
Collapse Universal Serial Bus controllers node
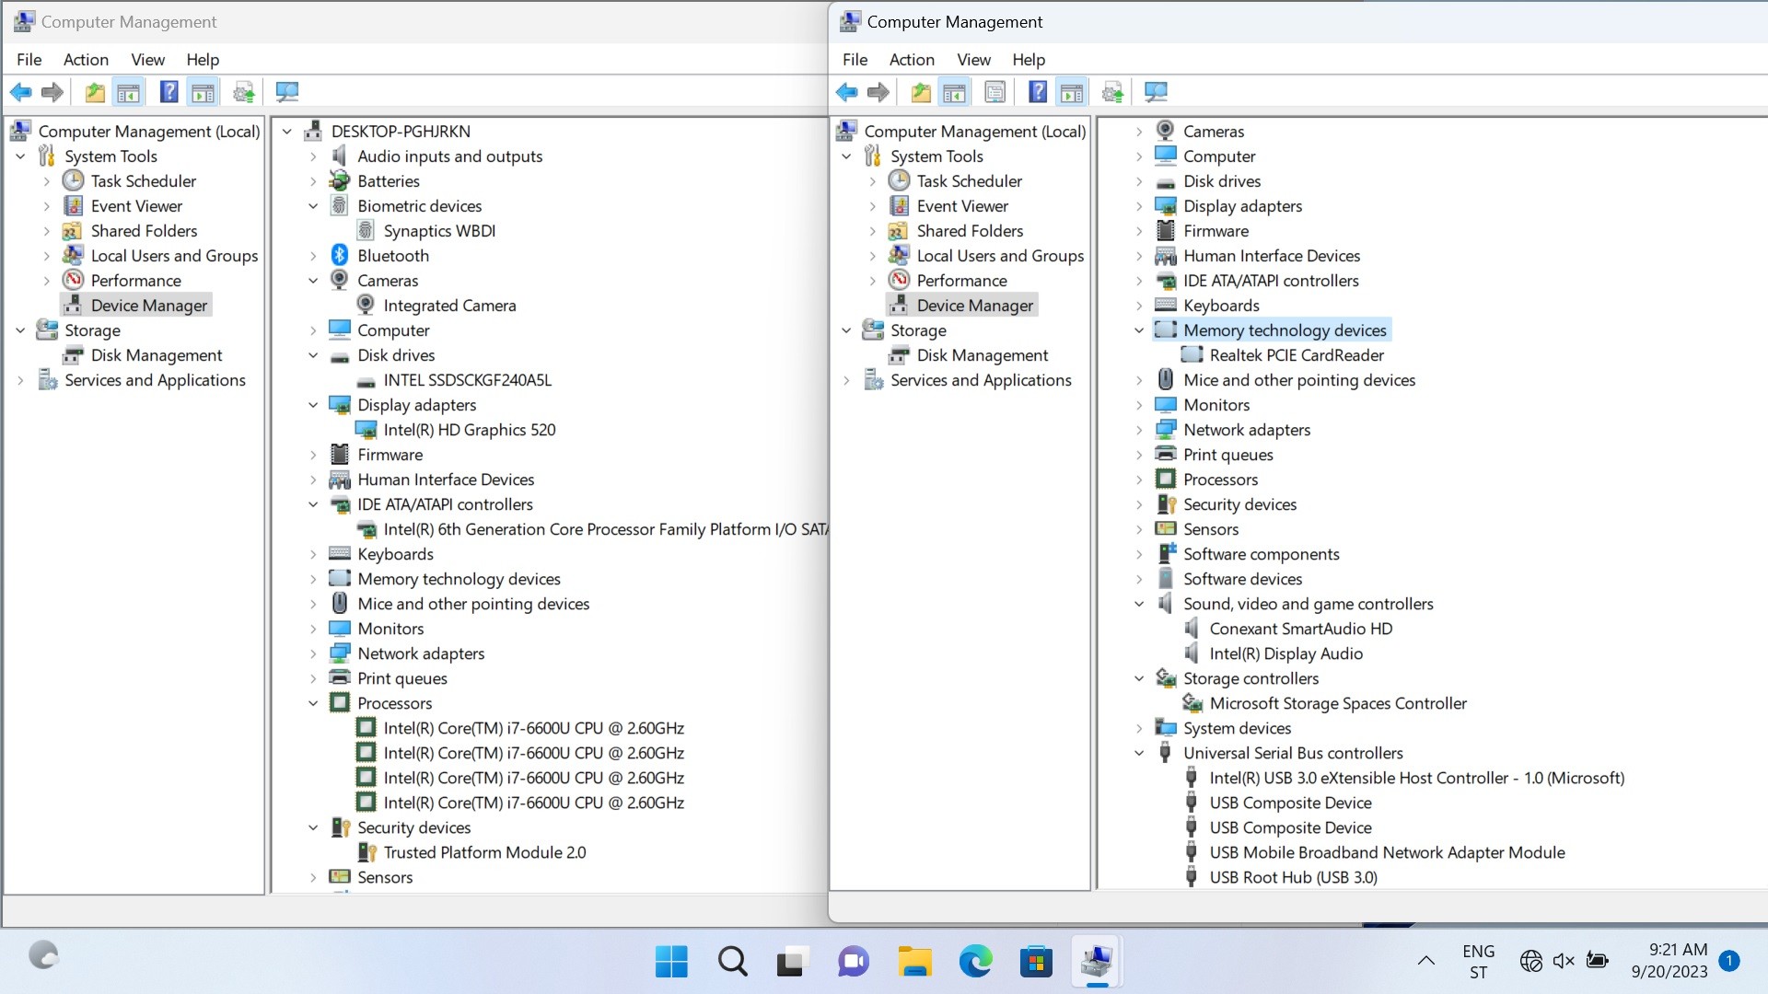click(x=1139, y=753)
